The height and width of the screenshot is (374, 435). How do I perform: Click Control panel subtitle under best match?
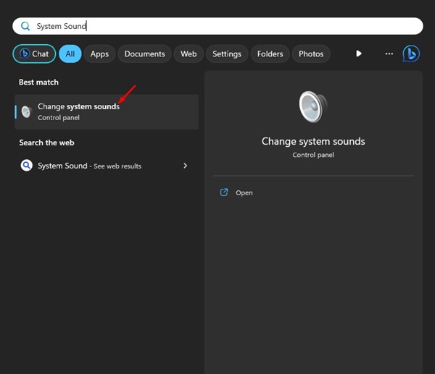point(59,118)
